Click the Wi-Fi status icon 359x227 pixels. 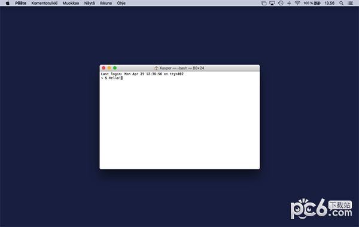click(297, 3)
